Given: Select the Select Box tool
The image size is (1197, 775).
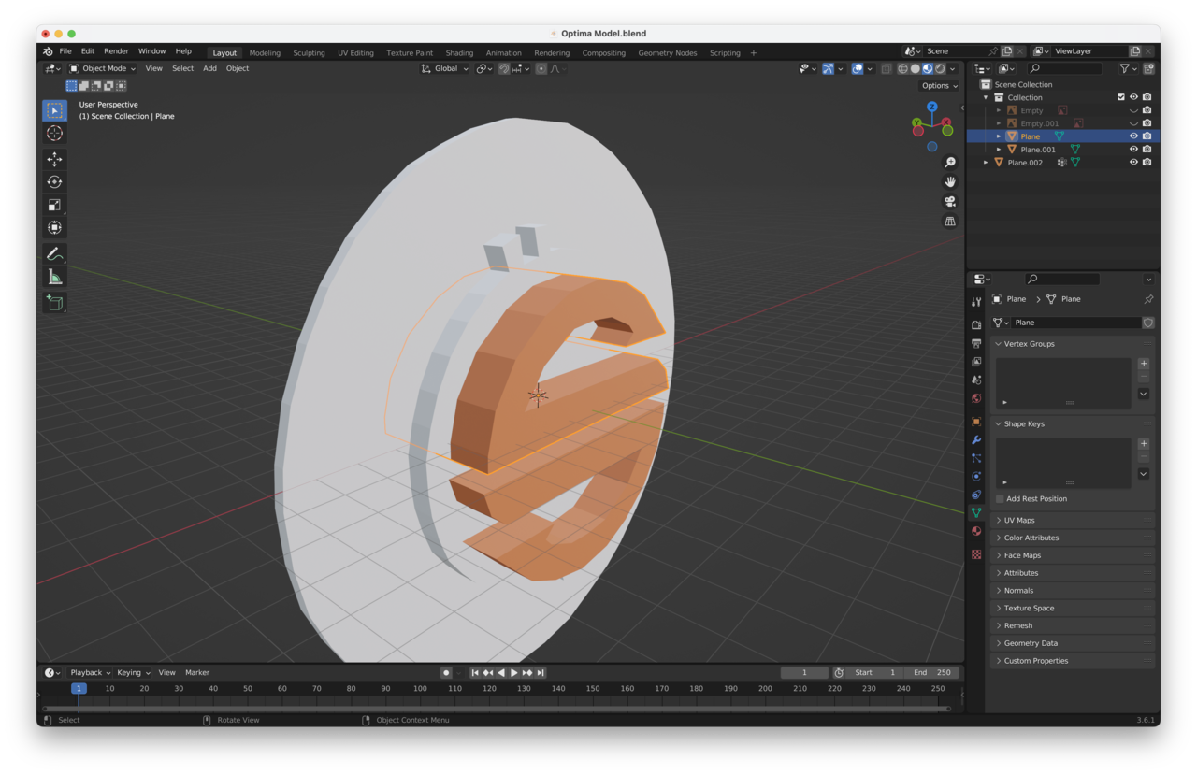Looking at the screenshot, I should [54, 110].
